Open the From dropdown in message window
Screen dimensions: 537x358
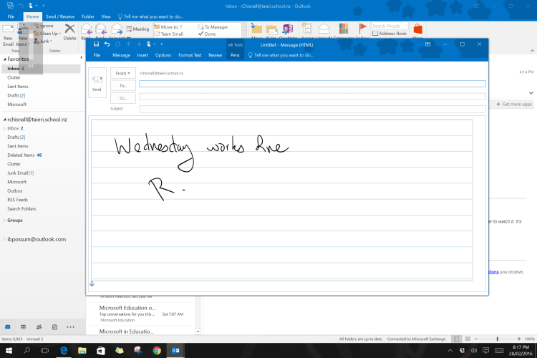[x=123, y=73]
